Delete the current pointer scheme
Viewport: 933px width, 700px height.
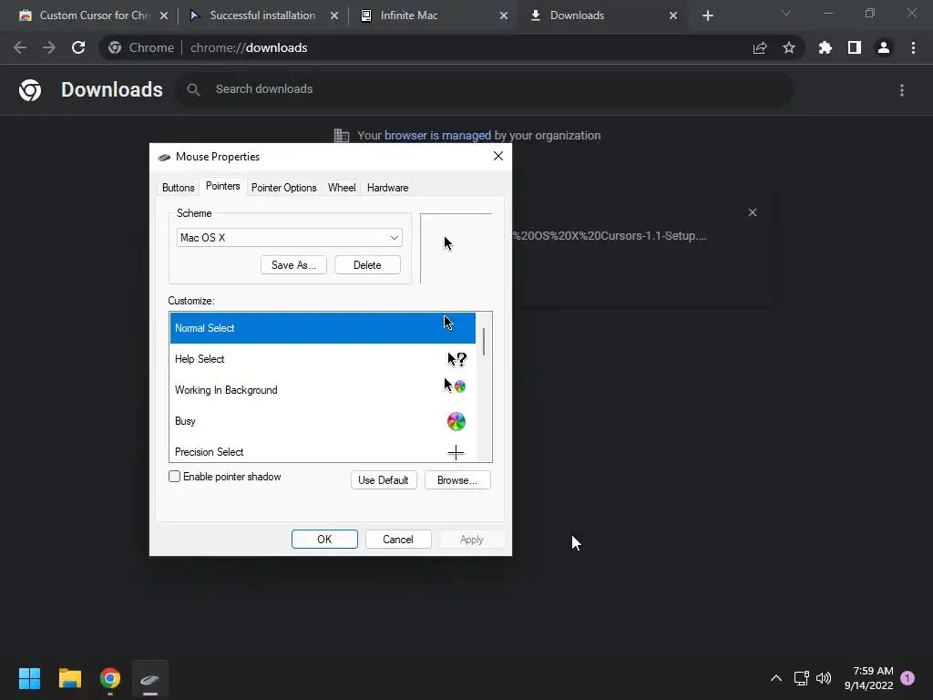click(367, 265)
